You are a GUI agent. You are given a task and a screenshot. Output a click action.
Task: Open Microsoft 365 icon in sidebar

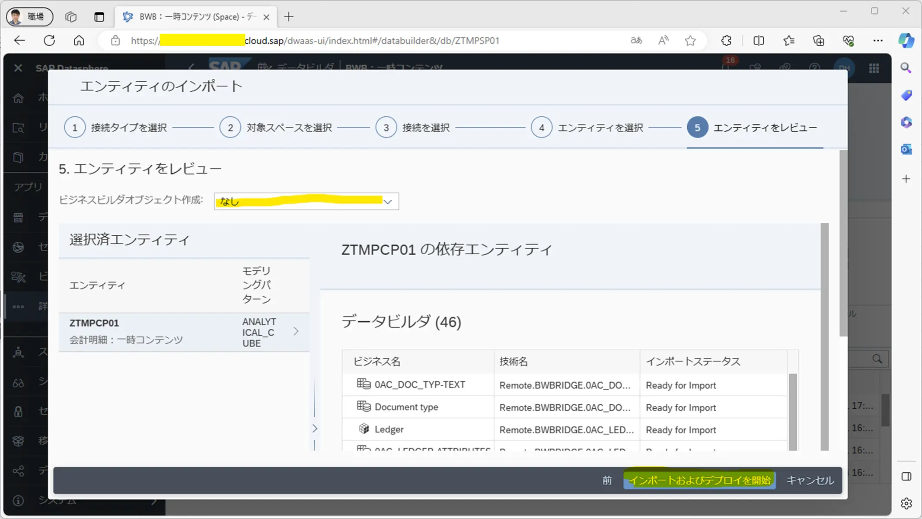pos(906,122)
